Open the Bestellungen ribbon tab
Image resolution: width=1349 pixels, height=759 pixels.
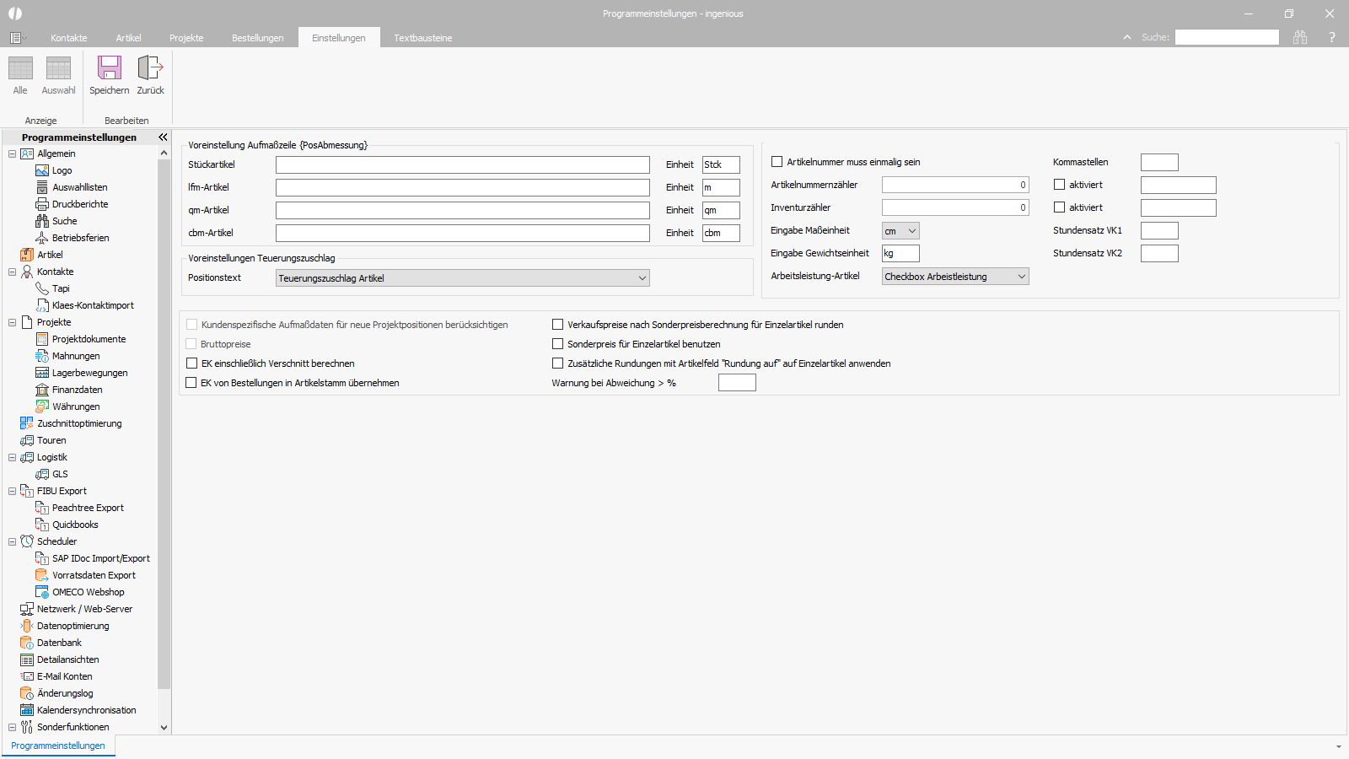click(258, 38)
